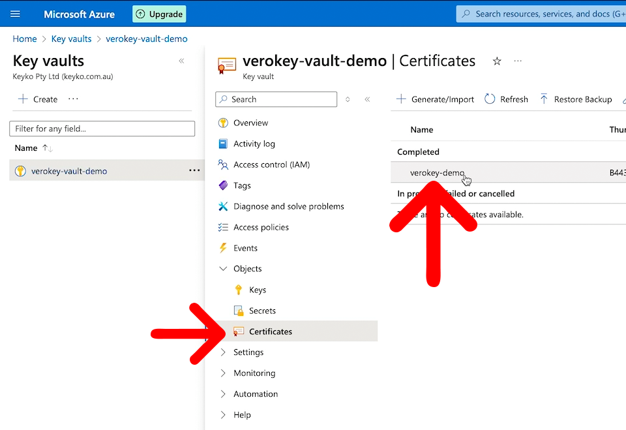Toggle the favorite star next to verokey-vault-demo
Screen dimensions: 626x430
point(497,61)
